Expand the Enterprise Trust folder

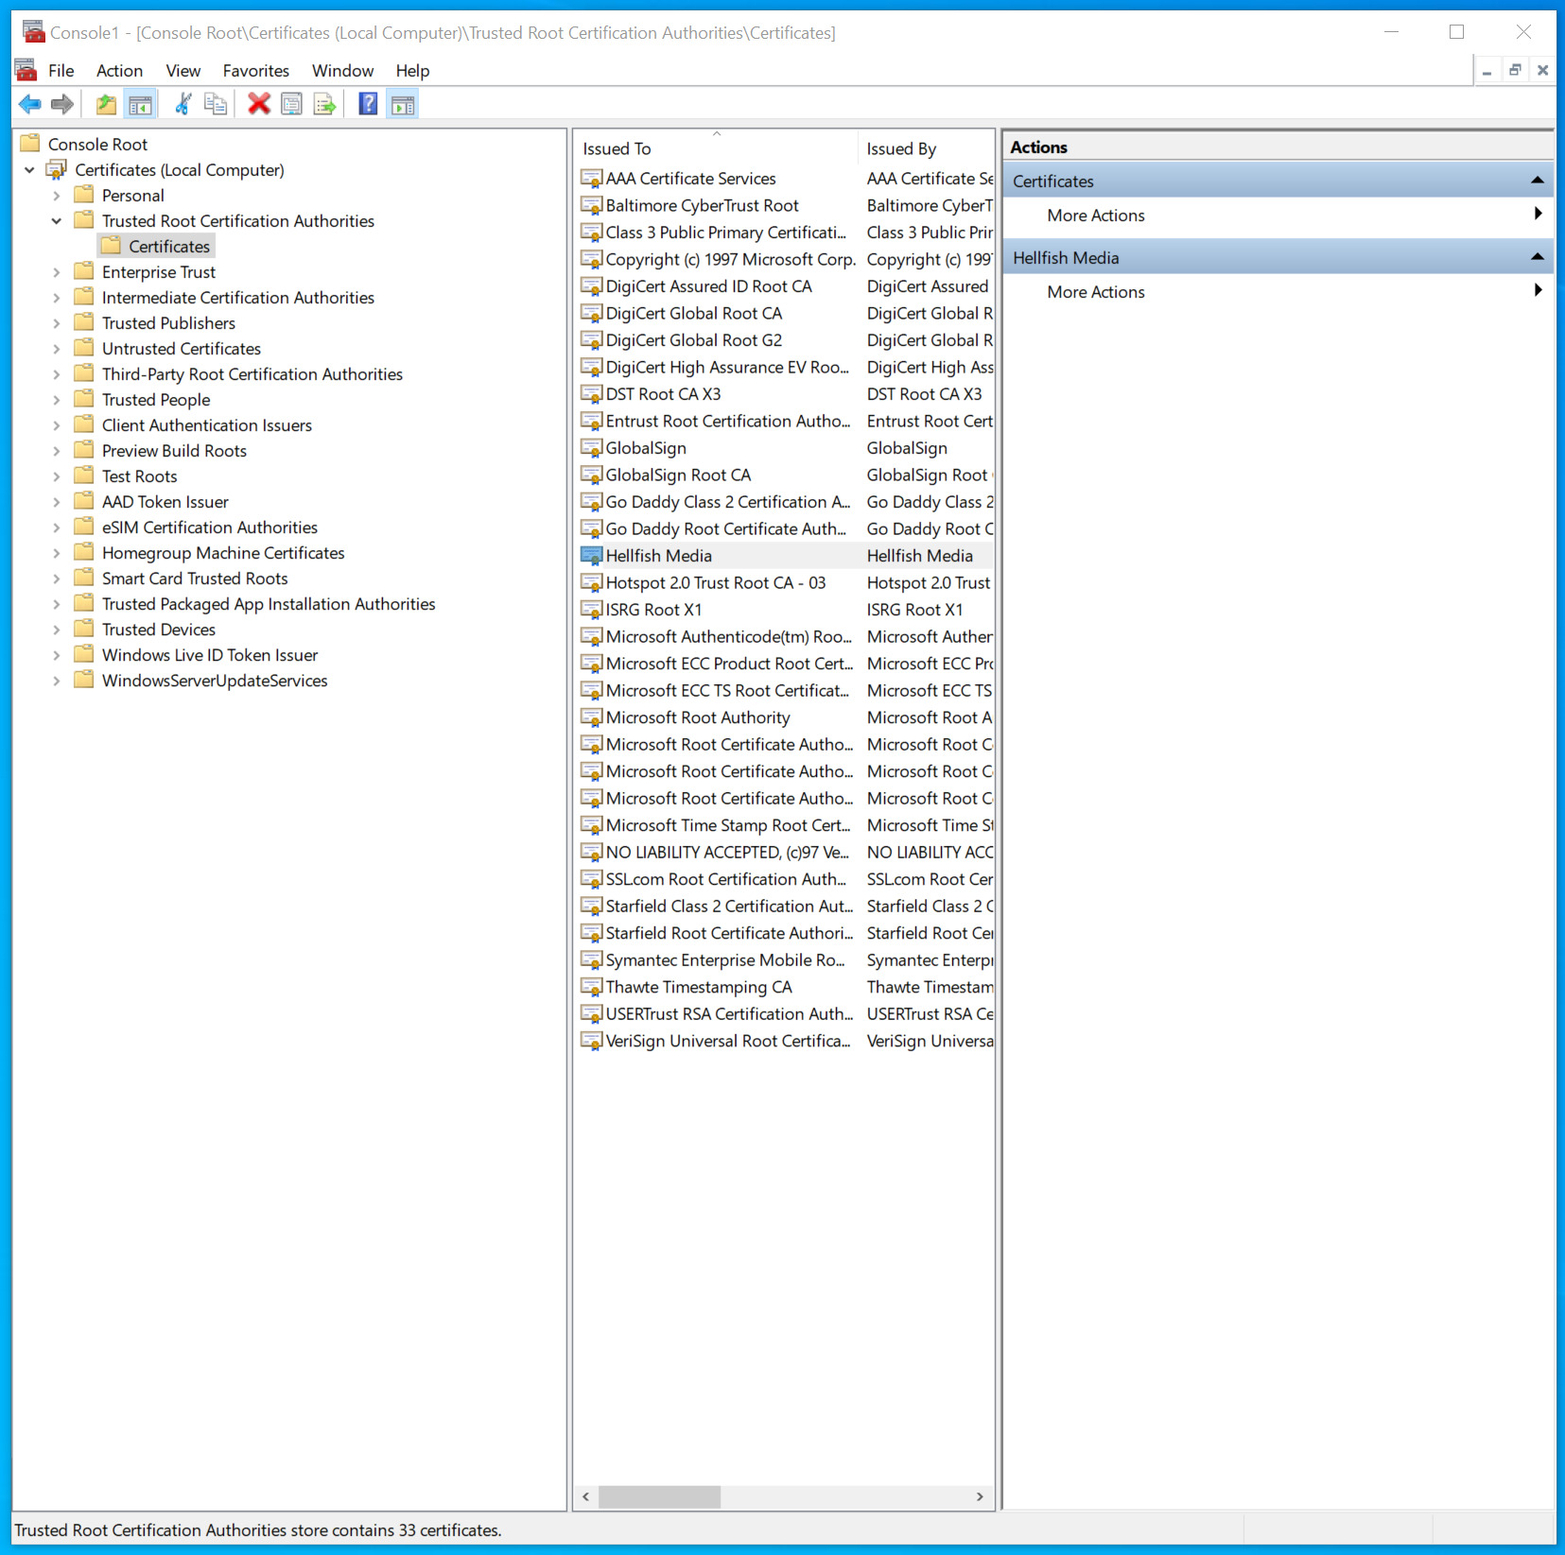tap(57, 271)
